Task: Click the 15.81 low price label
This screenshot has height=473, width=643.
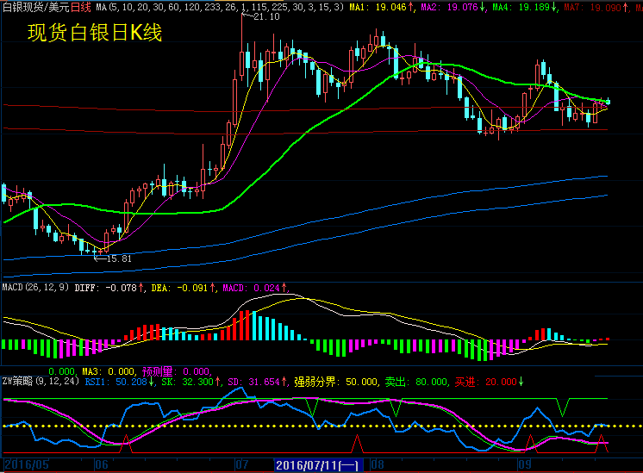Action: click(118, 258)
